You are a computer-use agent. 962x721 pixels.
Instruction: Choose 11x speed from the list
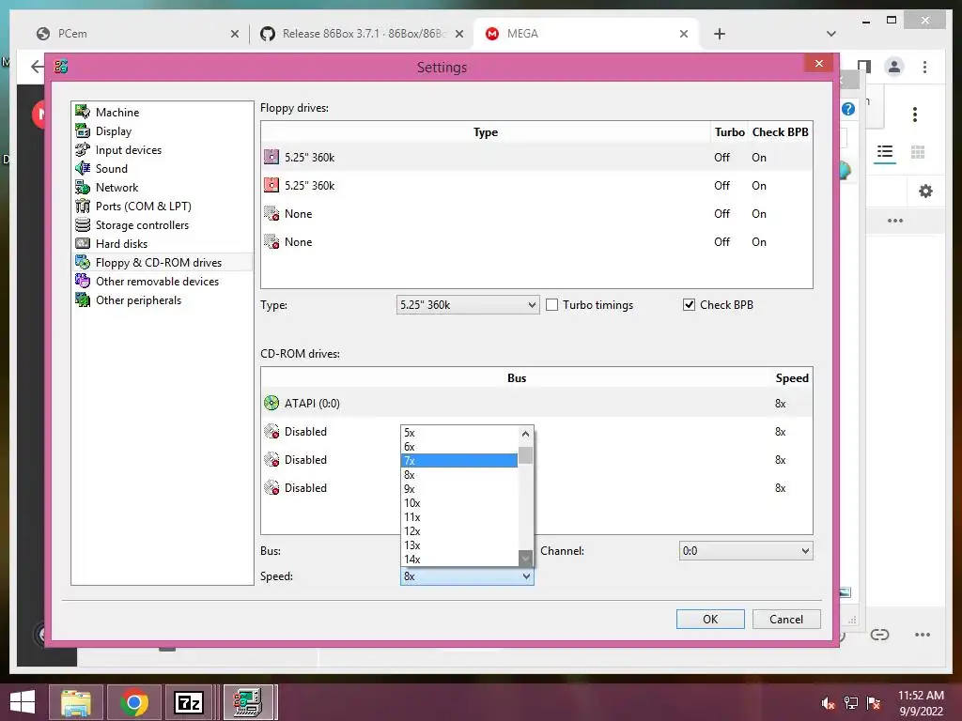click(x=459, y=517)
